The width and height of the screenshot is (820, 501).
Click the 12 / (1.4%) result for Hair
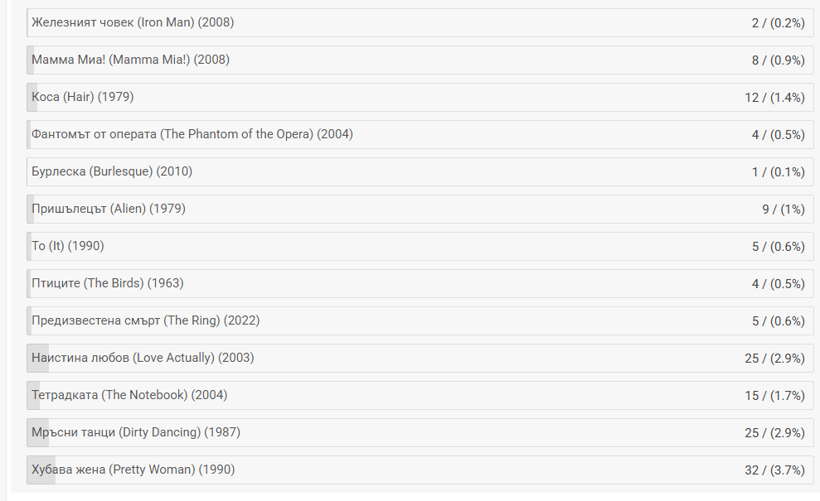[774, 98]
